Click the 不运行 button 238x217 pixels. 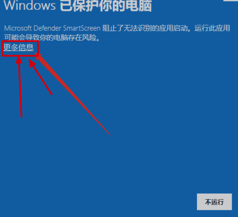coord(214,202)
